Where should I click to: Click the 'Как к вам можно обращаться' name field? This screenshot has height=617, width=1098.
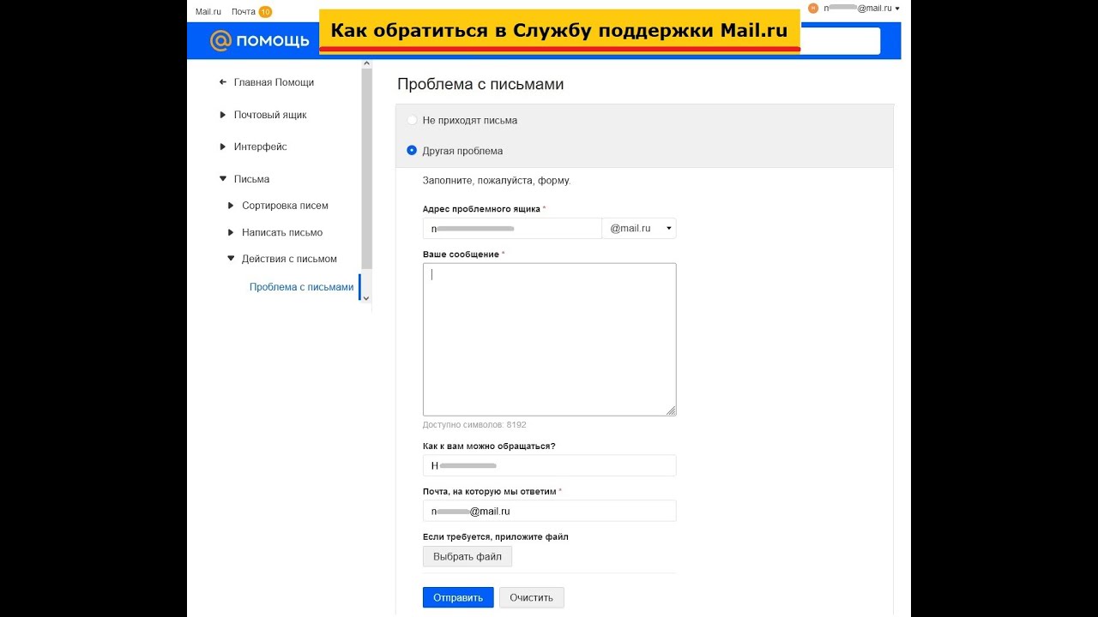pyautogui.click(x=549, y=465)
